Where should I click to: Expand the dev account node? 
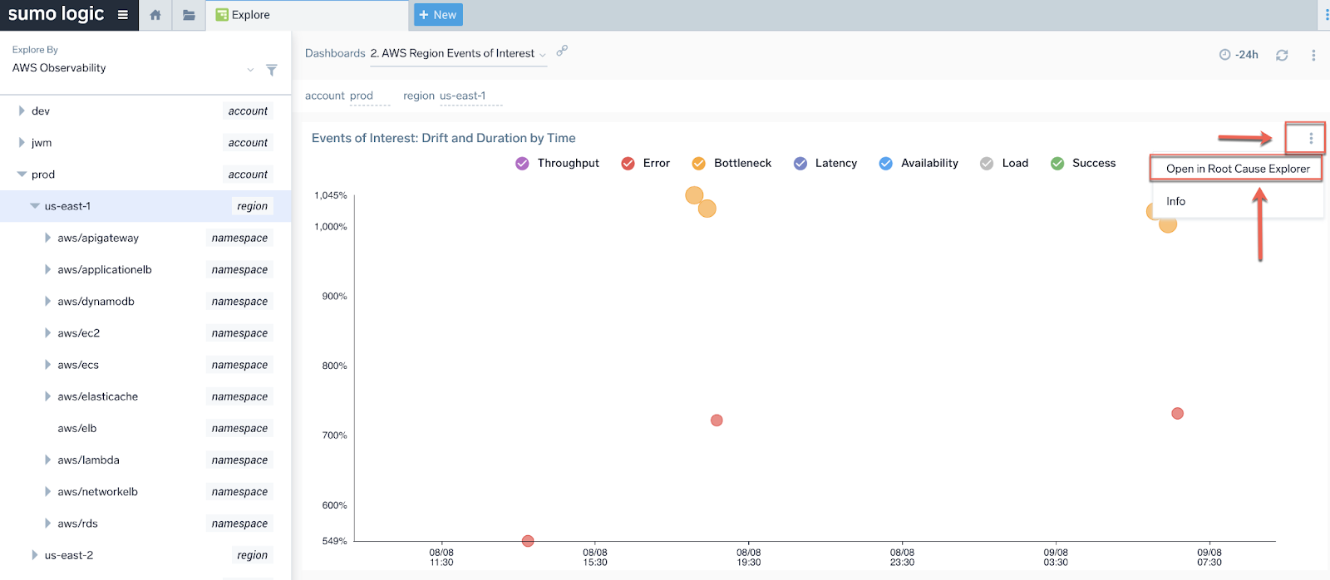tap(22, 111)
